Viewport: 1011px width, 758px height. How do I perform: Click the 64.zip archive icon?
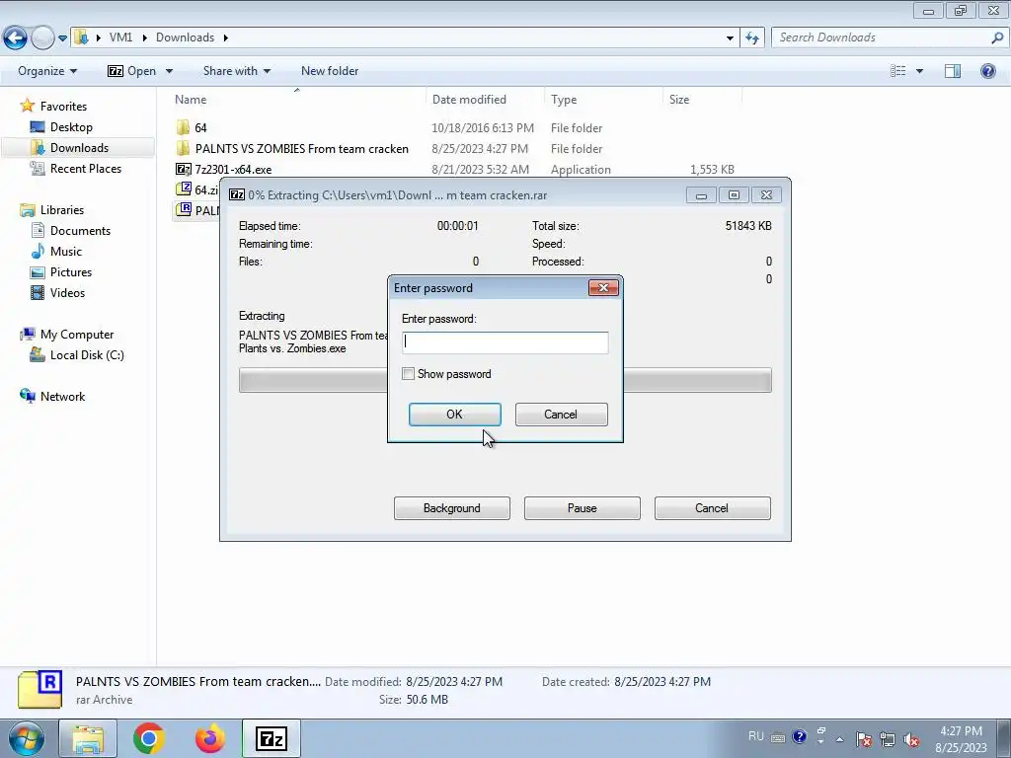pos(184,189)
